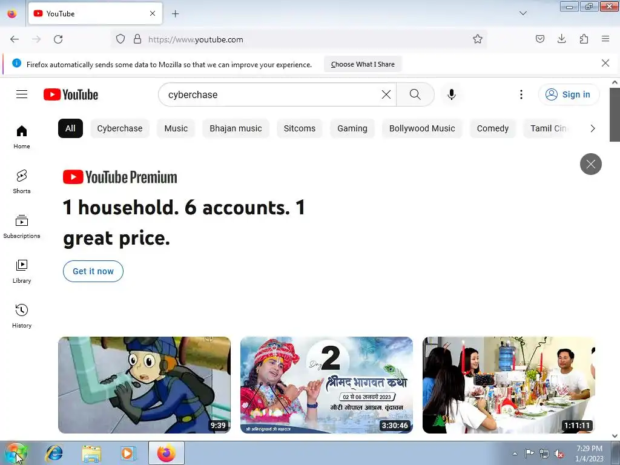Open Windows Media Player from taskbar
The width and height of the screenshot is (620, 465).
pos(128,453)
